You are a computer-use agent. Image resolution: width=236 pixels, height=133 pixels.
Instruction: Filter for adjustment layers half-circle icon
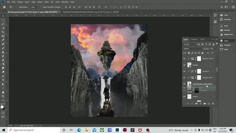(x=202, y=44)
